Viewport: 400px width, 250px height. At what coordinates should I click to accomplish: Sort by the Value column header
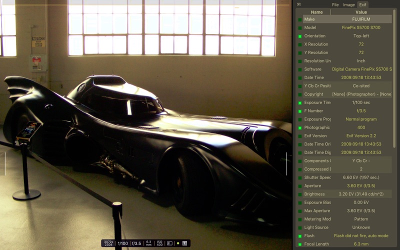[361, 12]
